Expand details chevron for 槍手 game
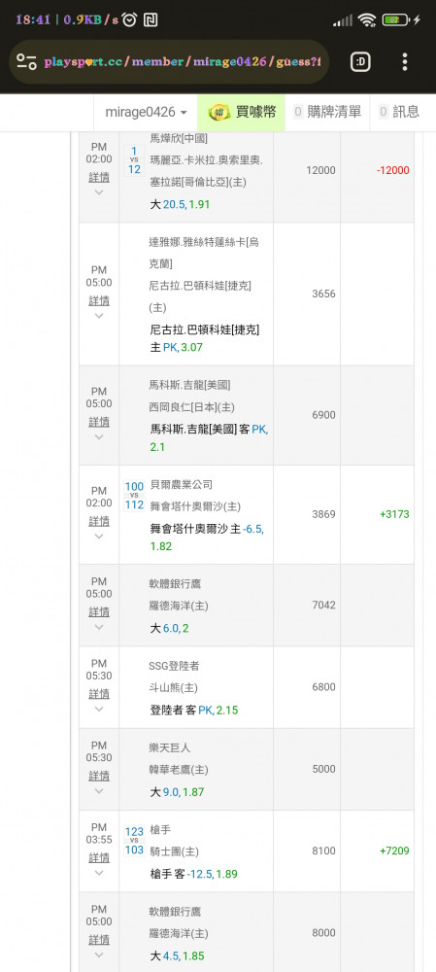The width and height of the screenshot is (436, 972). coord(99,873)
